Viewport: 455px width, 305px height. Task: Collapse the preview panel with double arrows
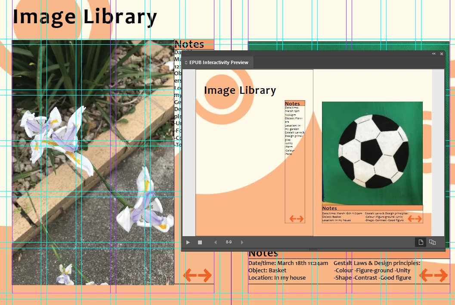click(434, 54)
